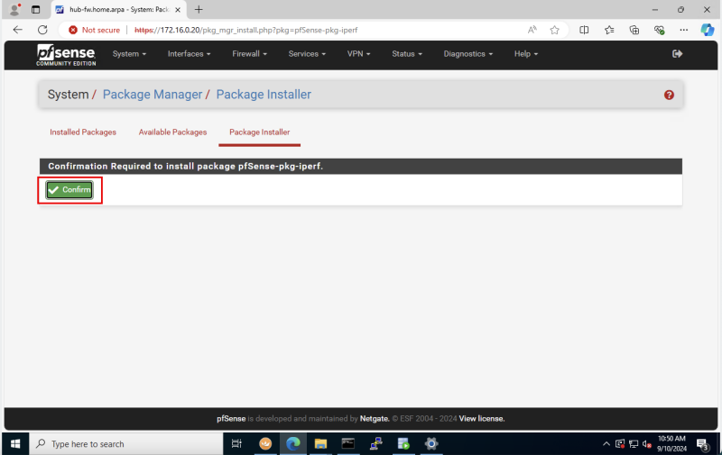The image size is (722, 455).
Task: Open the Diagnostics dropdown menu
Action: 469,54
